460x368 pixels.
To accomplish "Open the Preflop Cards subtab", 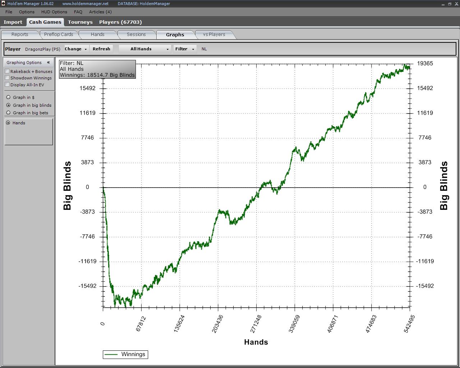I will 59,34.
